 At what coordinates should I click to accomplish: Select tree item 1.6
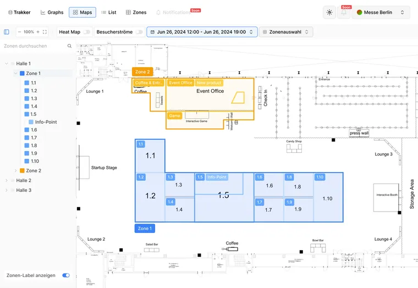click(x=34, y=130)
